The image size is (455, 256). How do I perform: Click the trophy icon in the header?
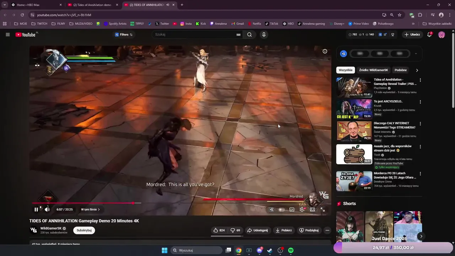(x=393, y=34)
